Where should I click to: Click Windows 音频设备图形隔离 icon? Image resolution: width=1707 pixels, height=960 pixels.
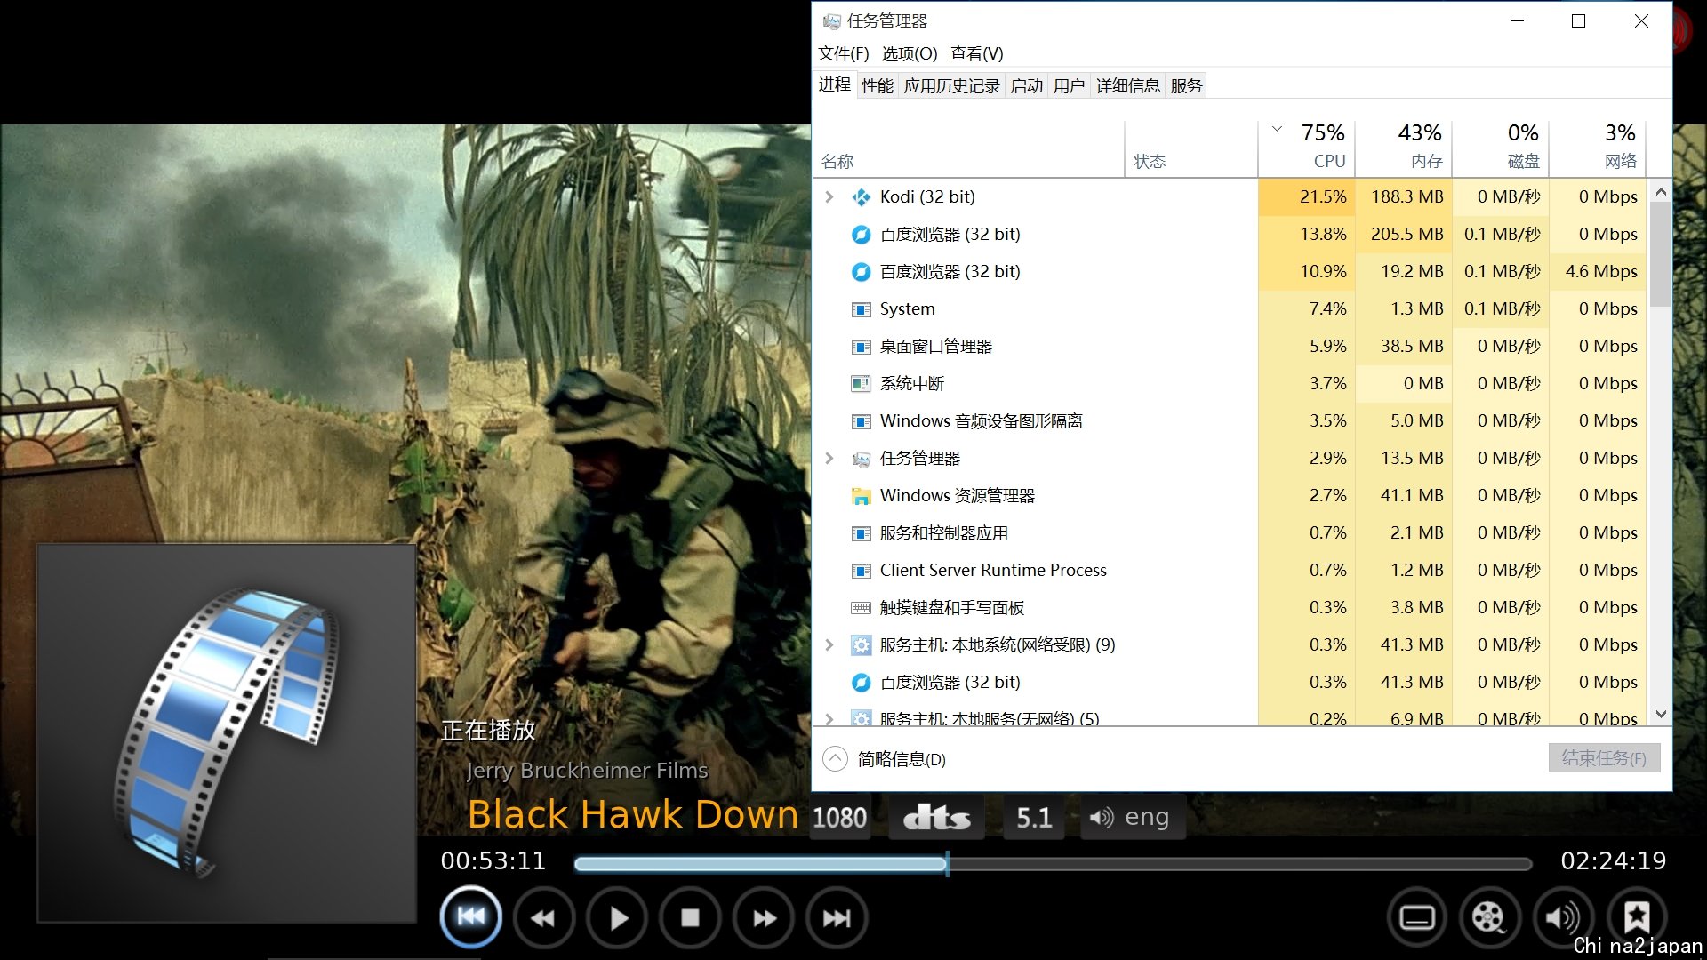(x=861, y=421)
